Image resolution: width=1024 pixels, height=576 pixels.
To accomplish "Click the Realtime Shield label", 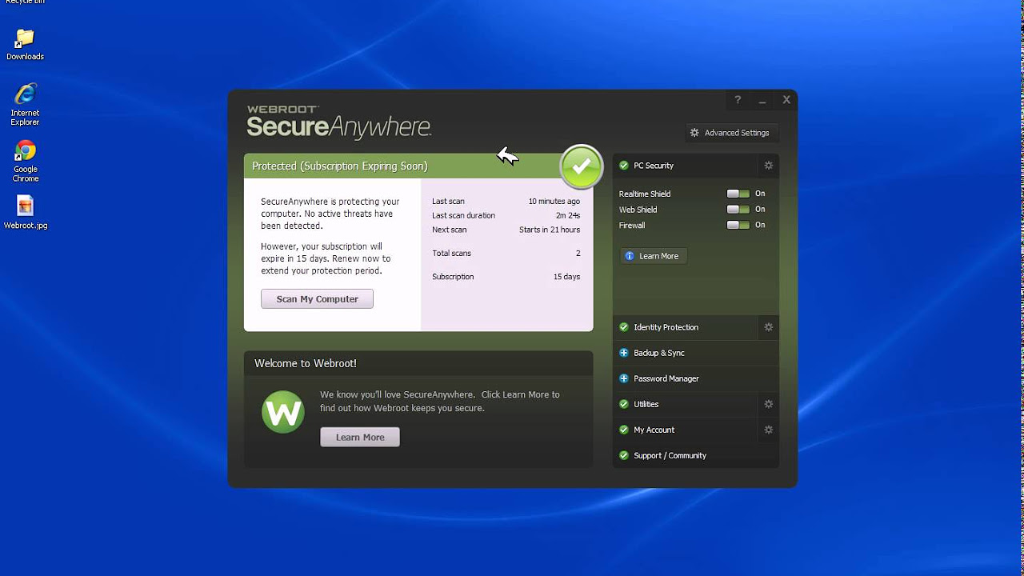I will 645,194.
